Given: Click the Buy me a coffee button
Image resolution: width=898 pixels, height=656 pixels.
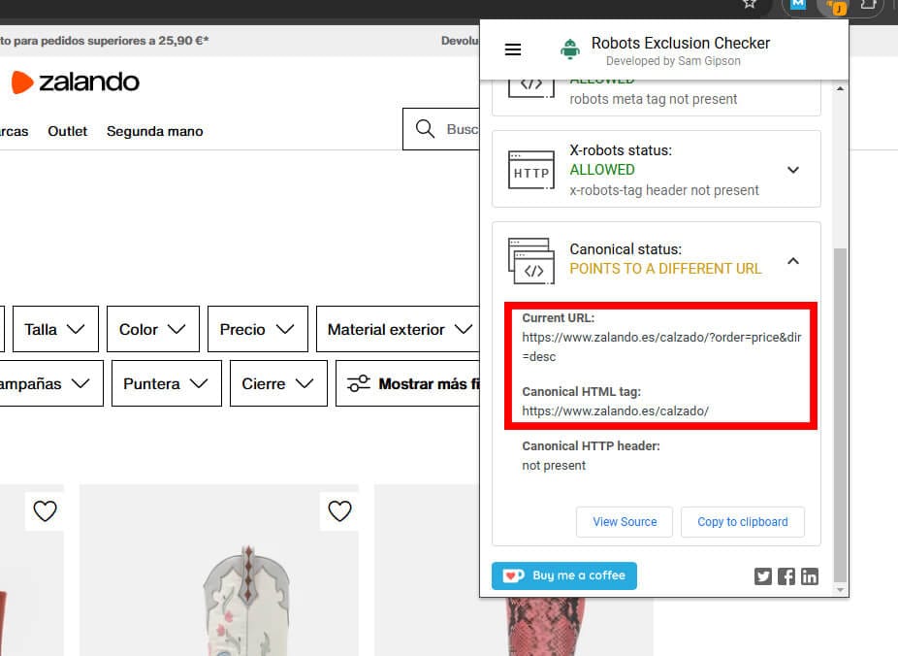Looking at the screenshot, I should [x=564, y=575].
